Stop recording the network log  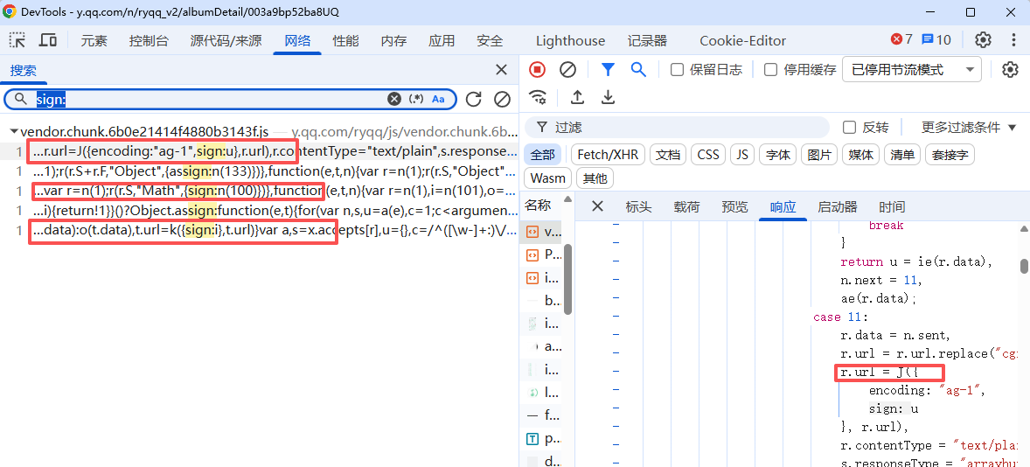tap(538, 70)
